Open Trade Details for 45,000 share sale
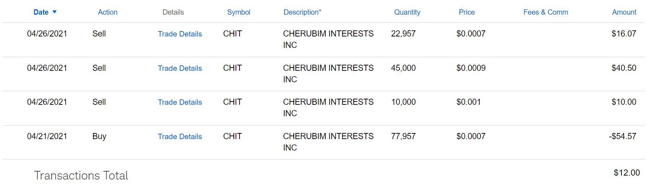The image size is (647, 187). pyautogui.click(x=180, y=68)
